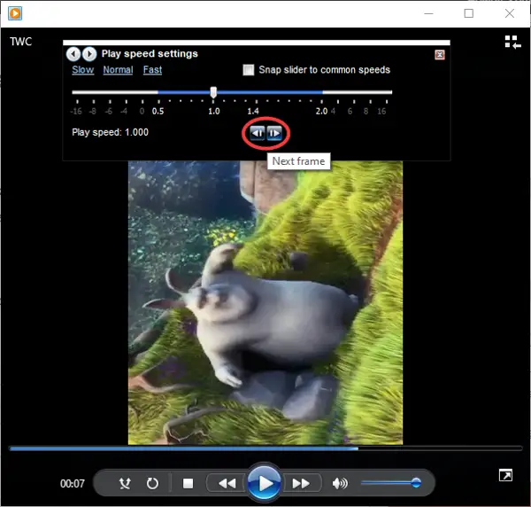Go to previous enhancement panel arrow

click(73, 54)
